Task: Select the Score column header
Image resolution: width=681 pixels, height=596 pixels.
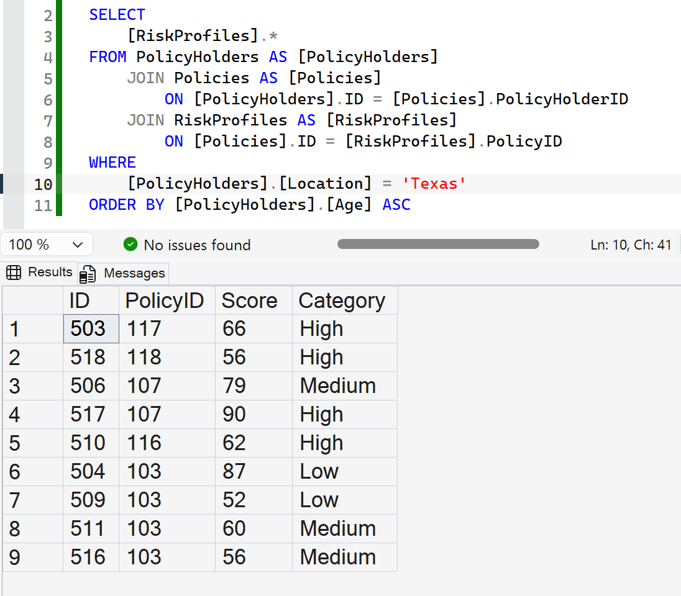Action: pos(254,300)
